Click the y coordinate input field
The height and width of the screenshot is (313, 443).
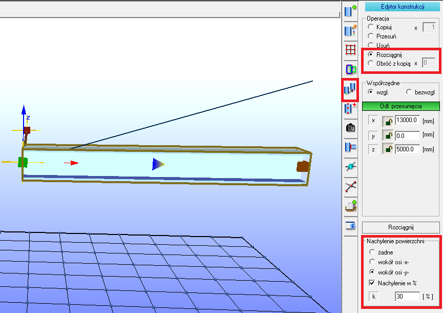coord(407,135)
